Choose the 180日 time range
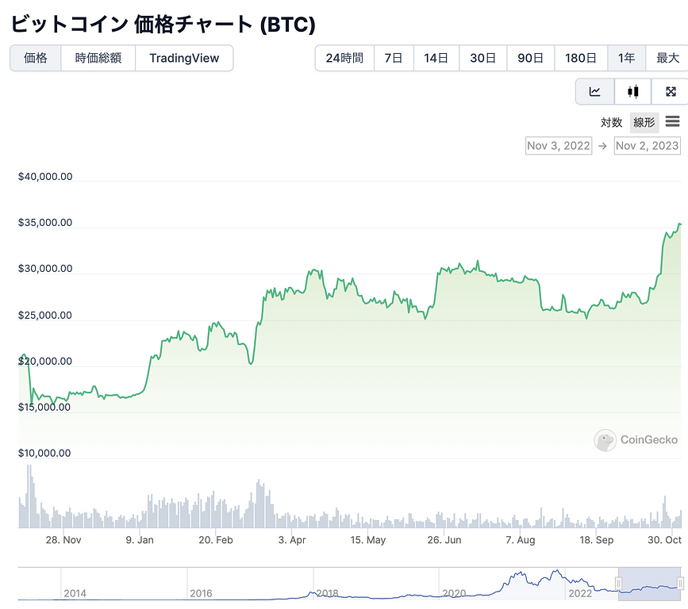 point(581,59)
